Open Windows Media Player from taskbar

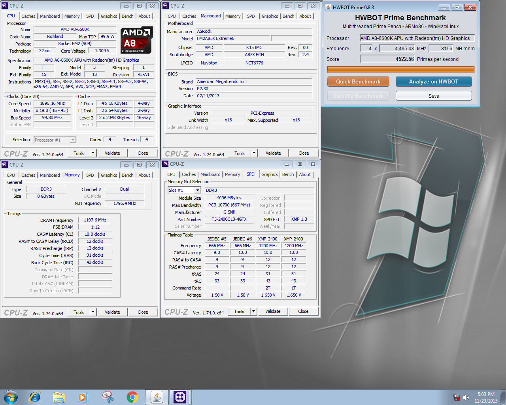83,397
